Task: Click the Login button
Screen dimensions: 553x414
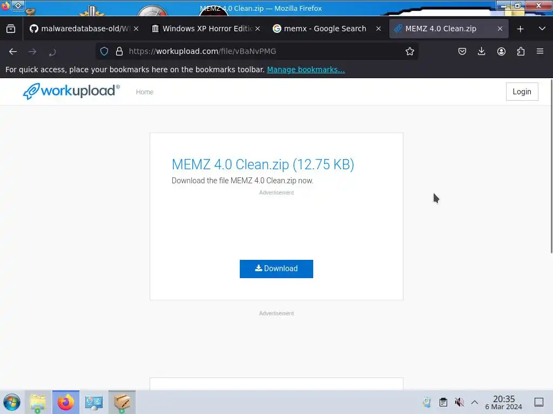Action: [522, 92]
